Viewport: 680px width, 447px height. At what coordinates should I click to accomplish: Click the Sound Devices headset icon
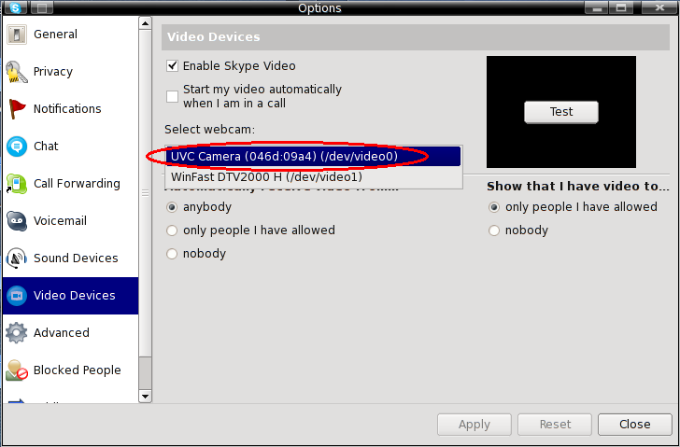coord(17,258)
